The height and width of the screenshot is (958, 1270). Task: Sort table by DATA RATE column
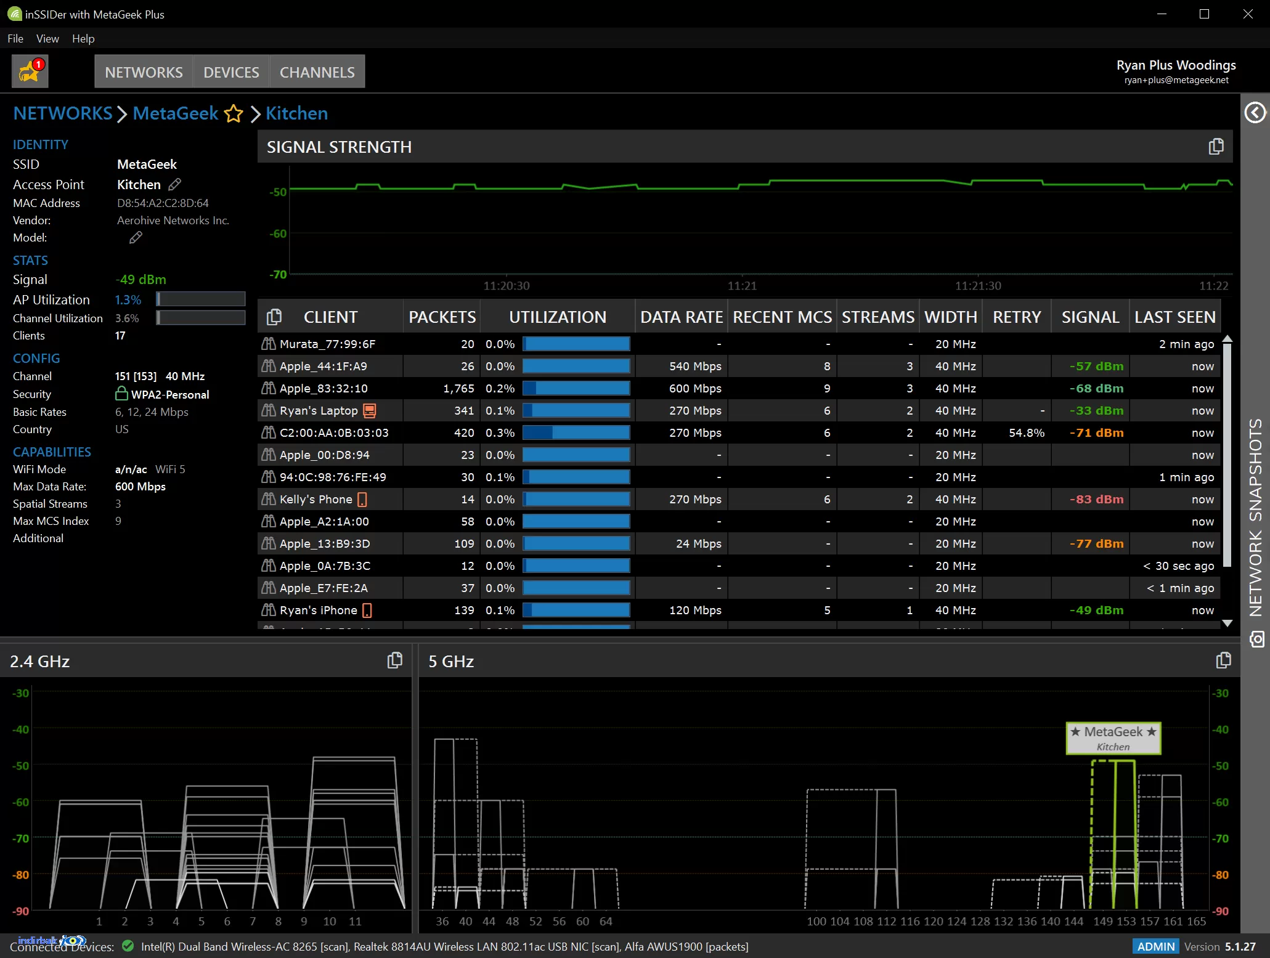(x=682, y=317)
